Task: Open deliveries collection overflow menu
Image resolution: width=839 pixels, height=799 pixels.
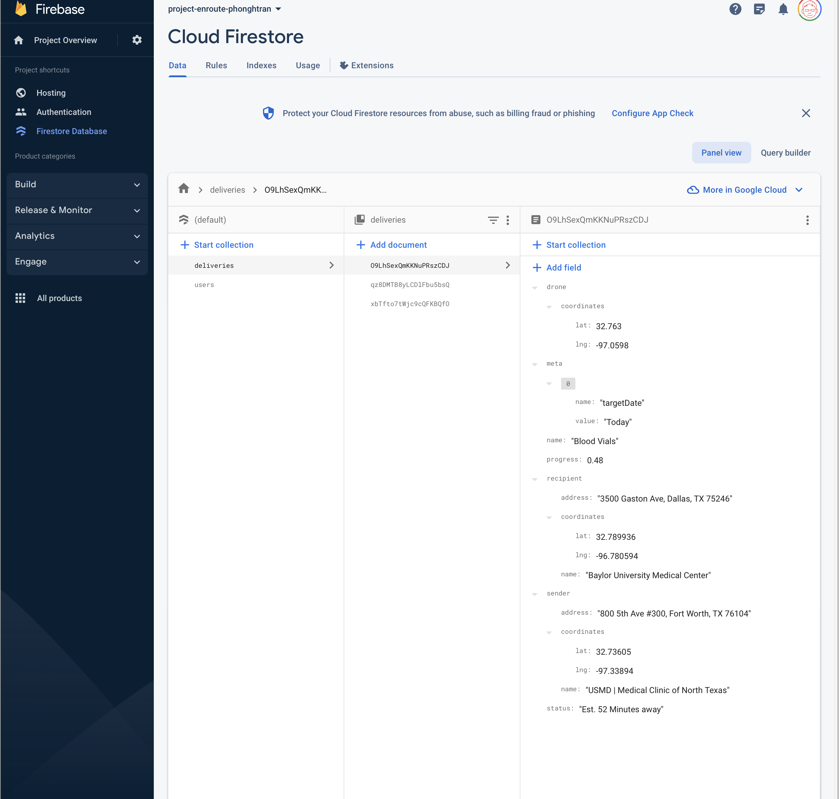Action: click(508, 220)
